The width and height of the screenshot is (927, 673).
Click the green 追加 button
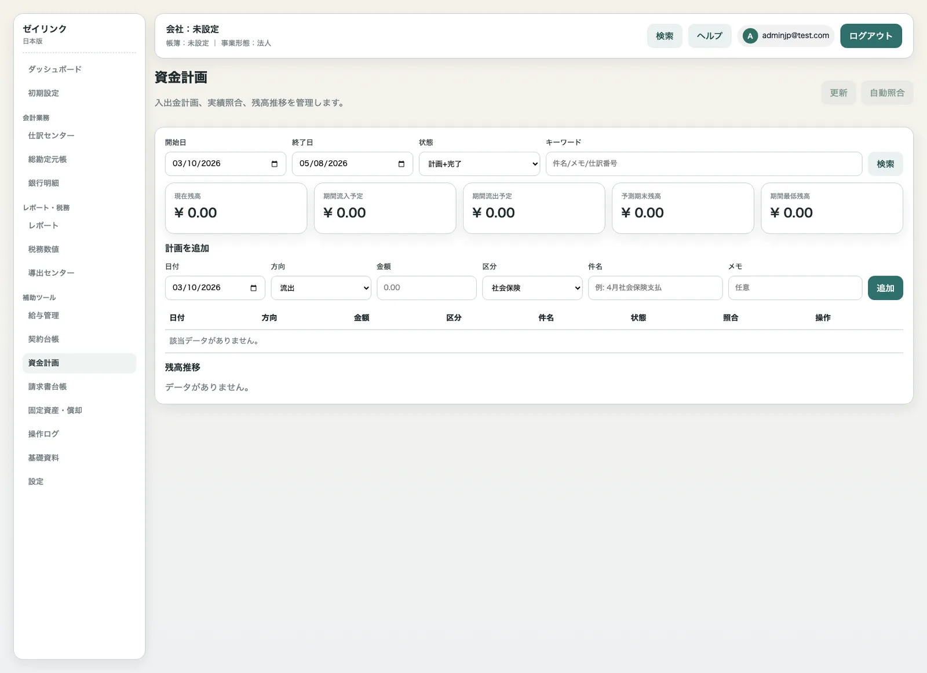point(885,288)
